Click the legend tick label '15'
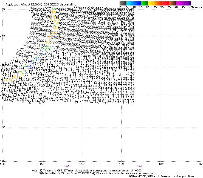 coord(141,7)
